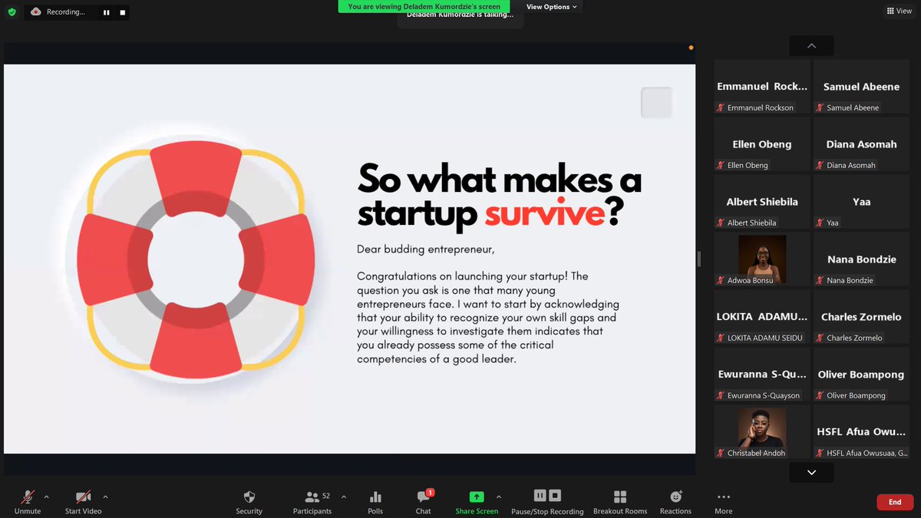This screenshot has width=921, height=518.
Task: Expand the caret beside Participants
Action: tap(343, 497)
